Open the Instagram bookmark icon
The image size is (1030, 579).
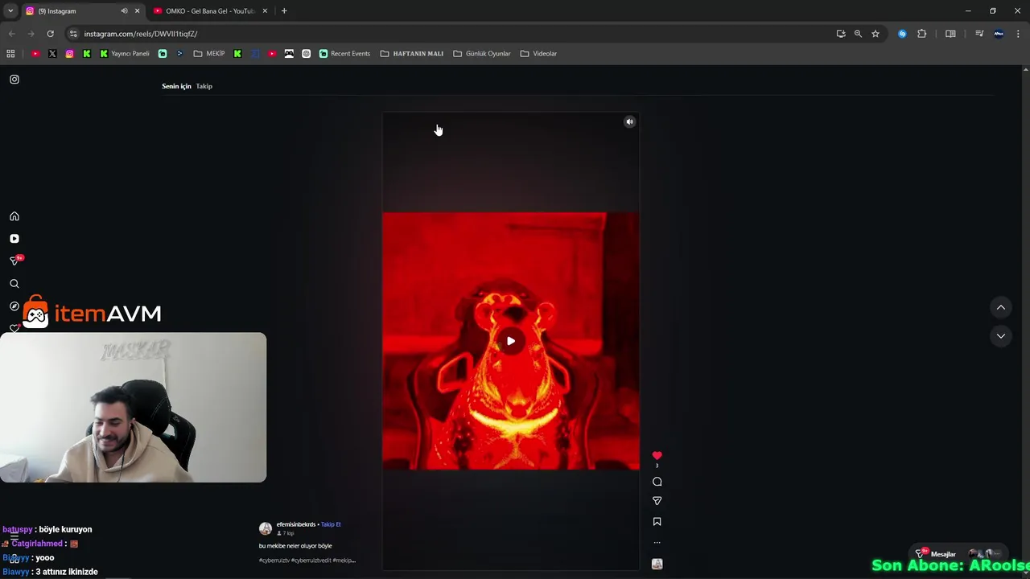pyautogui.click(x=69, y=54)
